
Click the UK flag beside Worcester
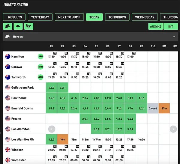click(8, 160)
